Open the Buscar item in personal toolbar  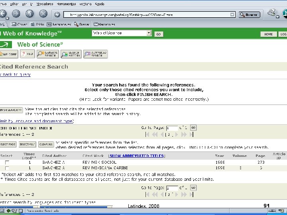pos(81,24)
